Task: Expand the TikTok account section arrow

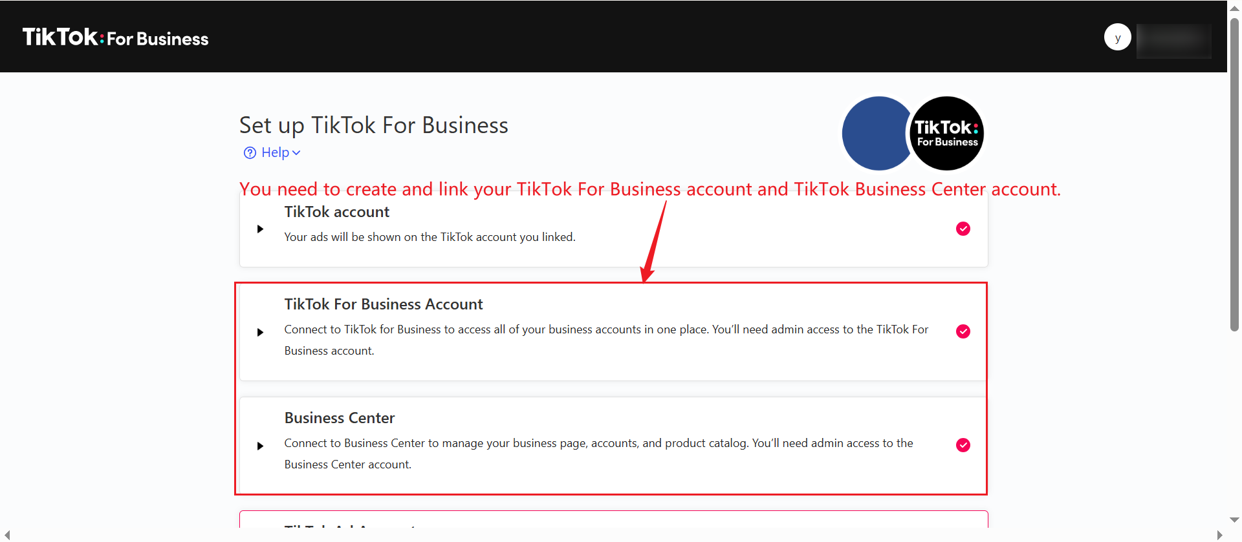Action: click(260, 229)
